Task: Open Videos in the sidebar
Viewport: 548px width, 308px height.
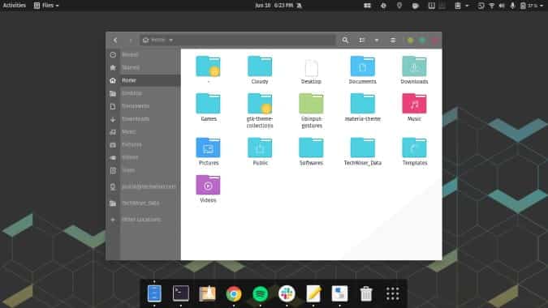Action: 143,158
